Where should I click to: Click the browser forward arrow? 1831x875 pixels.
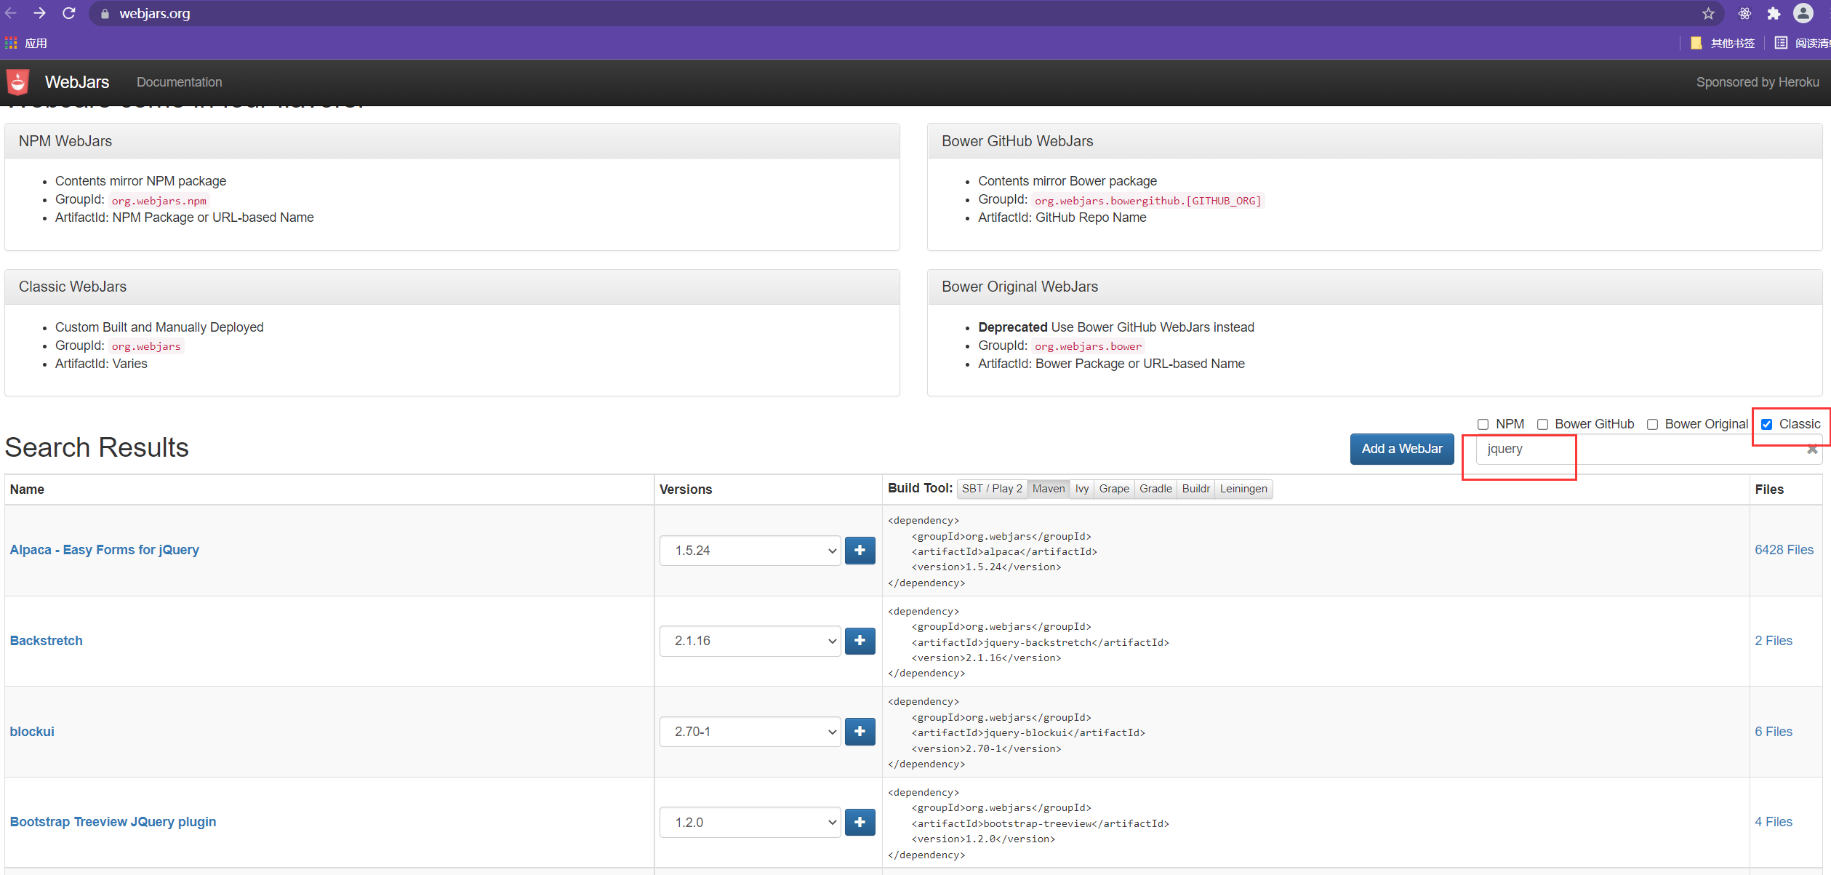pos(39,13)
